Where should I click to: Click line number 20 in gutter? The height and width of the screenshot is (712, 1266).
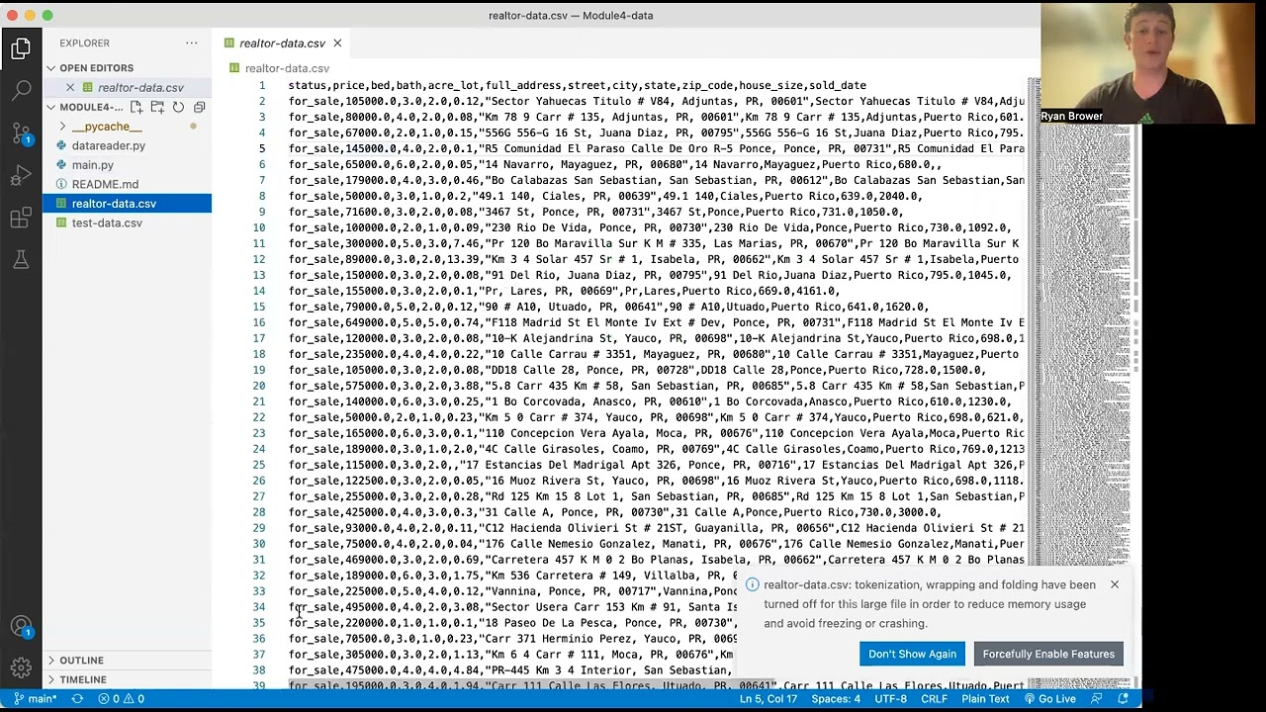click(x=258, y=387)
